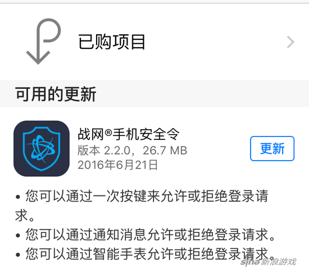Click the 一次按键 release note line
Image resolution: width=309 pixels, height=274 pixels.
pyautogui.click(x=147, y=196)
